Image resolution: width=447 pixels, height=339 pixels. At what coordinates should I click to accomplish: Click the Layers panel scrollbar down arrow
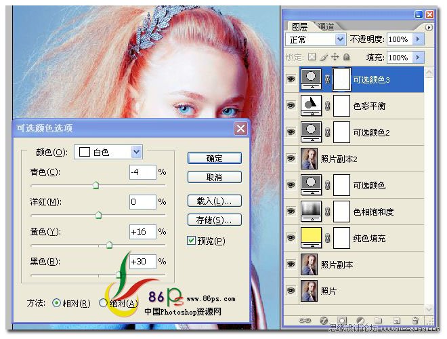(x=429, y=309)
